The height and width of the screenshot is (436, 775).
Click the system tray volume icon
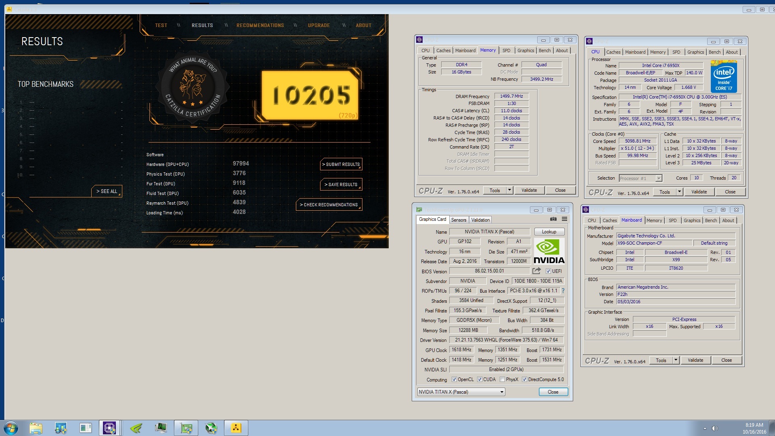pyautogui.click(x=714, y=428)
